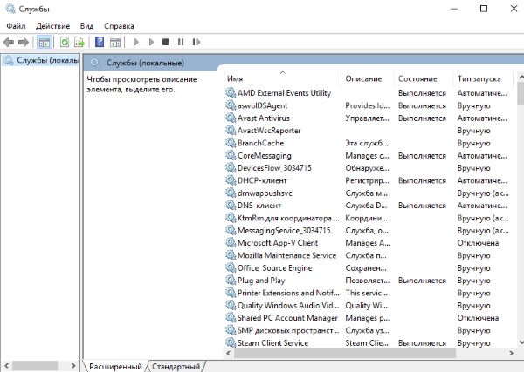524x372 pixels.
Task: Click the services list vertical scrollbar thumb
Action: (521, 92)
